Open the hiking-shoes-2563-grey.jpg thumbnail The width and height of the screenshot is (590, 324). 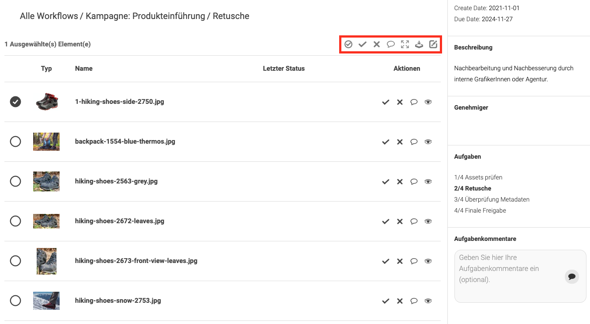(x=46, y=181)
